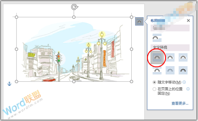Select the Tight text wrapping icon

pos(170,57)
